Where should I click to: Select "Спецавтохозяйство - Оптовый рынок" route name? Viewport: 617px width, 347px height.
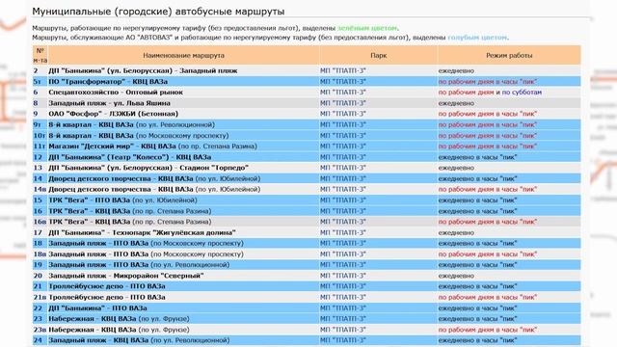[x=116, y=93]
